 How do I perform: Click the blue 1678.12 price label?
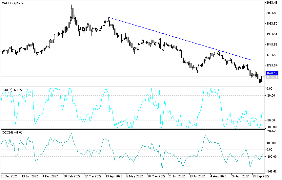272,73
